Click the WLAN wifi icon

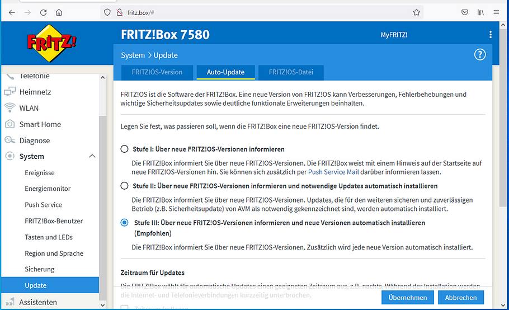[x=10, y=108]
